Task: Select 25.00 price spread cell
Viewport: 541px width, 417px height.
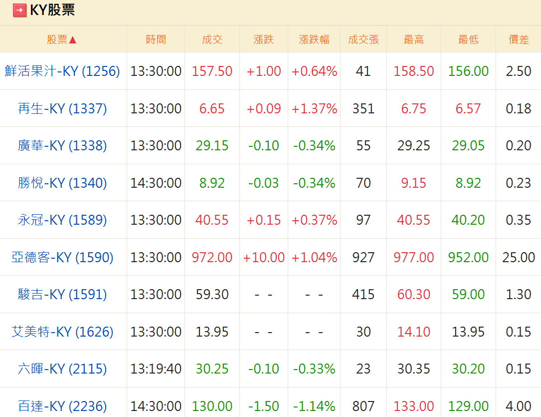Action: point(519,257)
